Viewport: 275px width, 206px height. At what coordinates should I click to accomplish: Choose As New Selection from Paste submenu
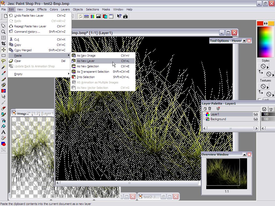[x=88, y=66]
